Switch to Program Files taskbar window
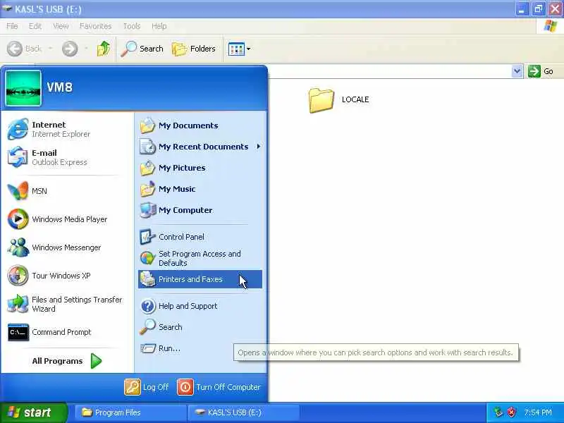Image resolution: width=564 pixels, height=423 pixels. click(x=130, y=412)
